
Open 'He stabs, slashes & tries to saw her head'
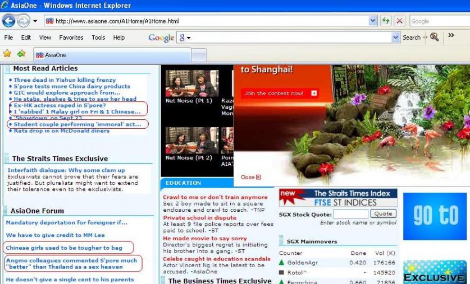tap(75, 99)
